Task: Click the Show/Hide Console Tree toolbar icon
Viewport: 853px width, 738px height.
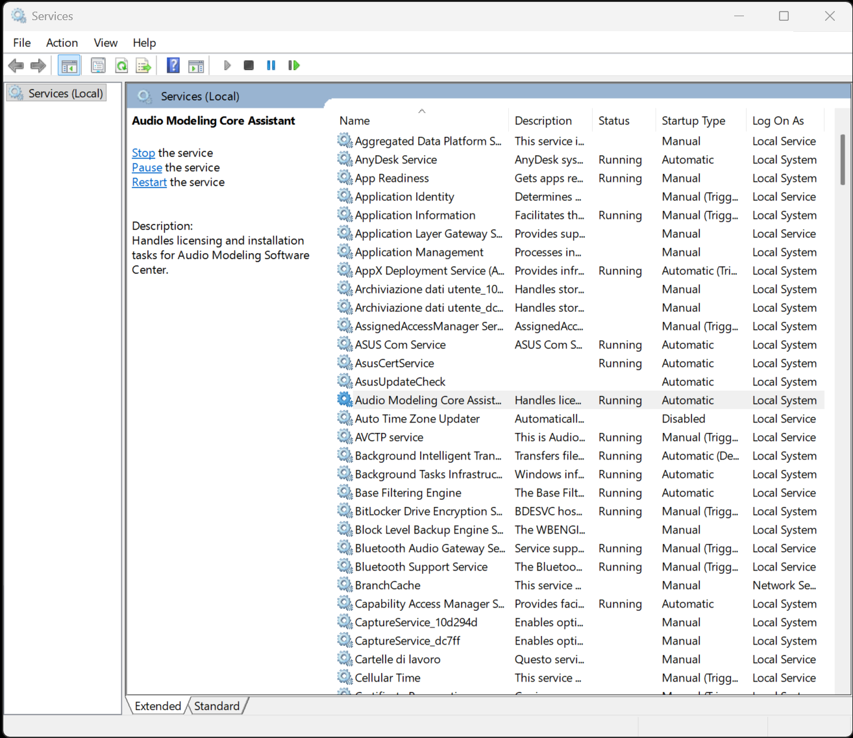Action: coord(69,66)
